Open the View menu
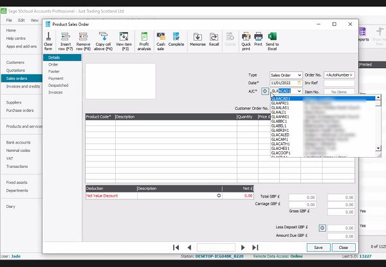 (35, 20)
